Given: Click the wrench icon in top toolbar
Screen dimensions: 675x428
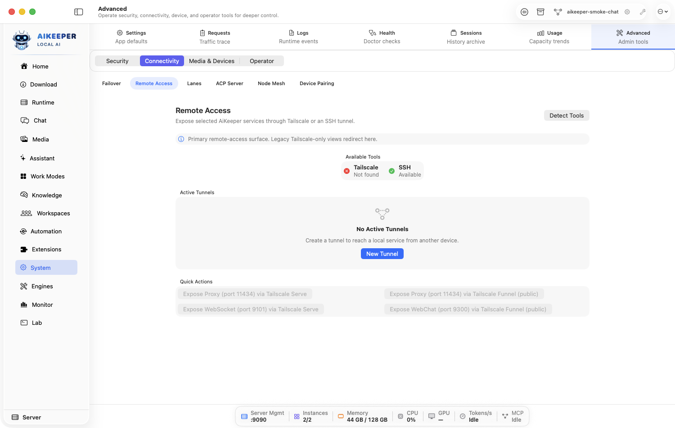Looking at the screenshot, I should 643,12.
